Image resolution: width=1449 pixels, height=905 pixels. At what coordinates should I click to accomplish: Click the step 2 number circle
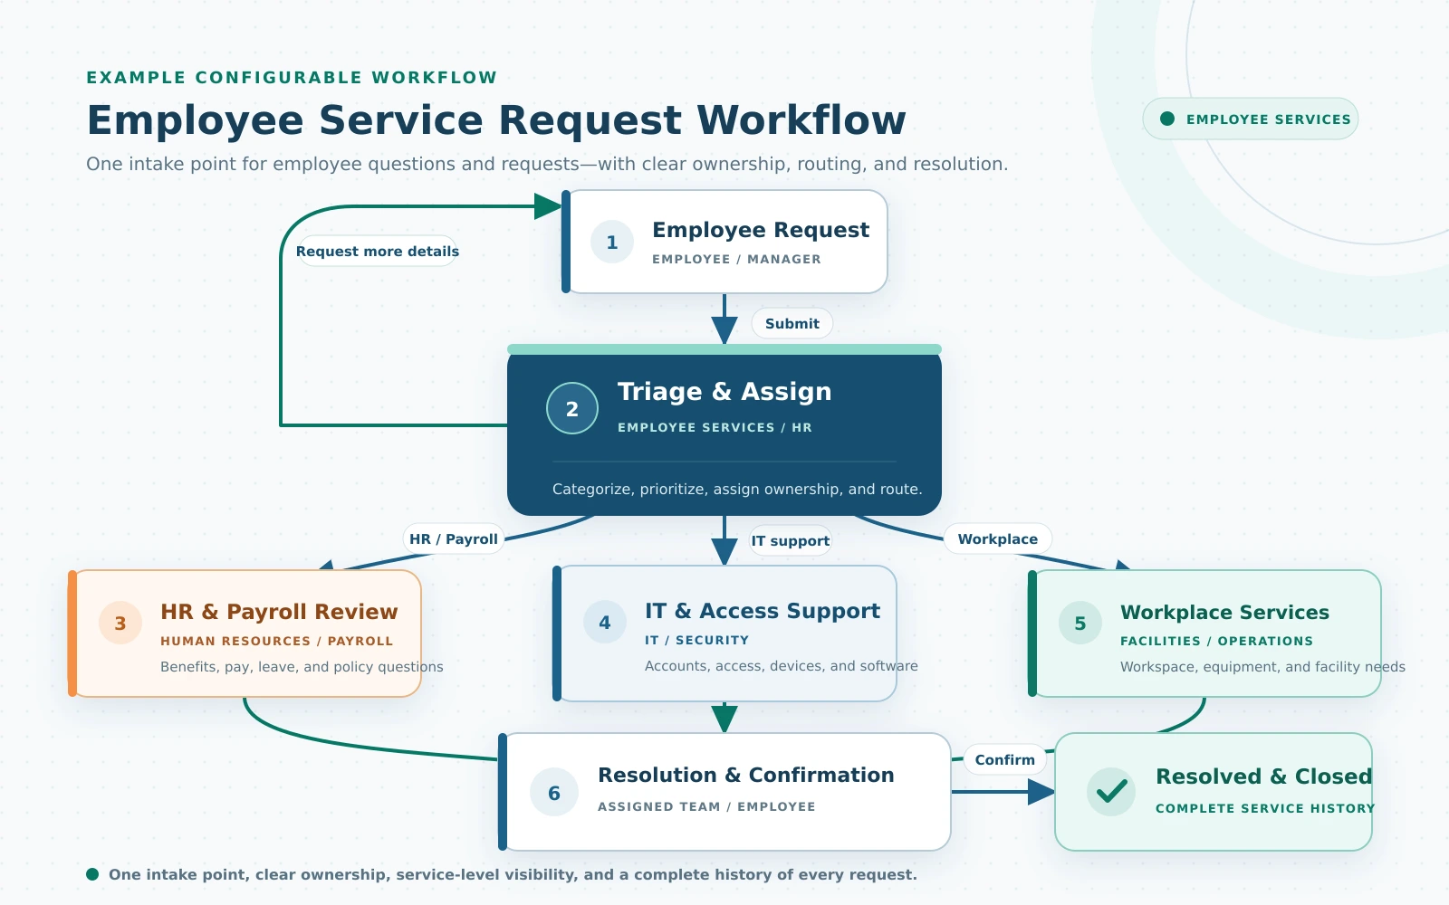pos(572,408)
